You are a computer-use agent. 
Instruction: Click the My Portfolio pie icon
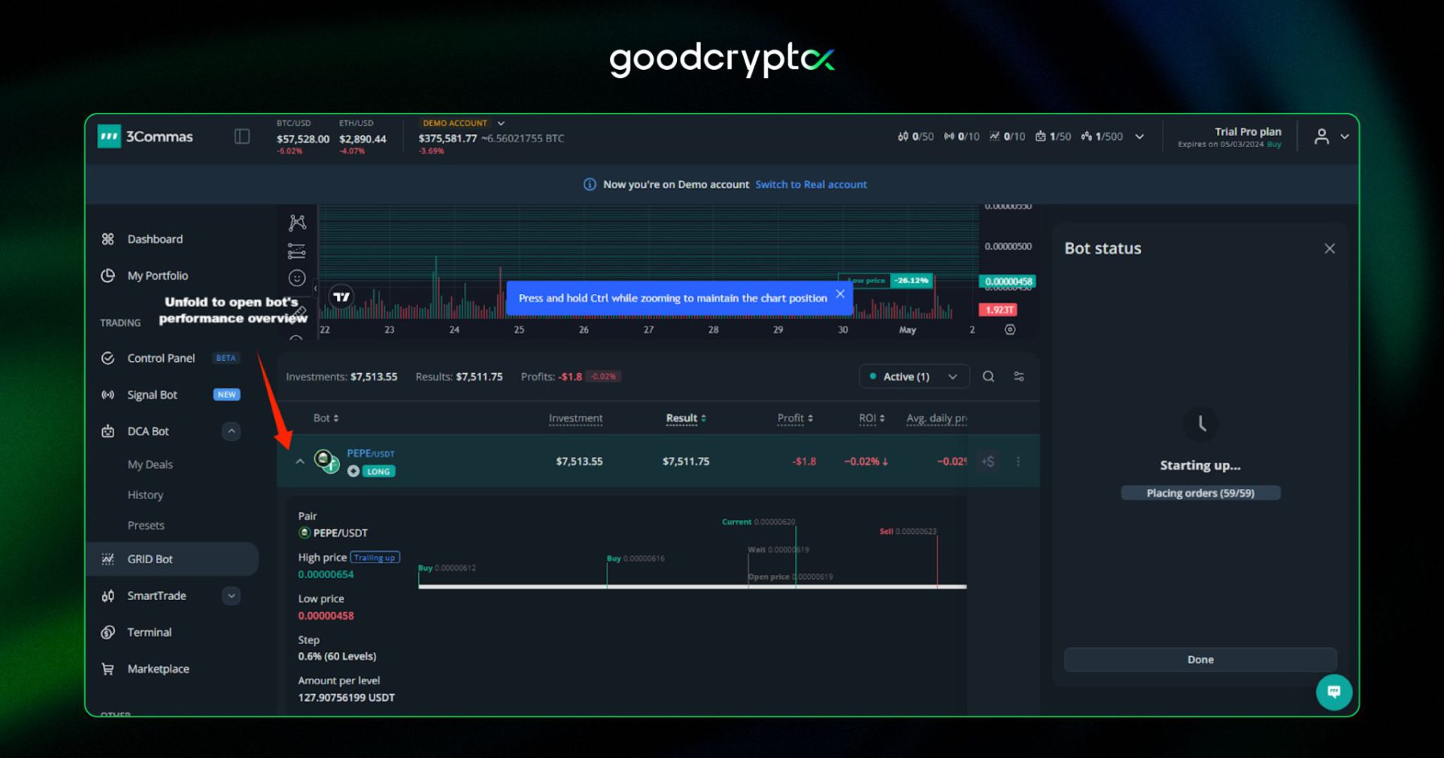pyautogui.click(x=108, y=275)
